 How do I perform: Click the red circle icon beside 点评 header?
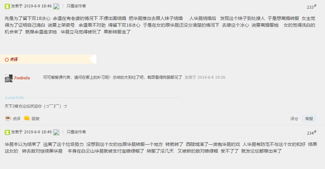7,60
